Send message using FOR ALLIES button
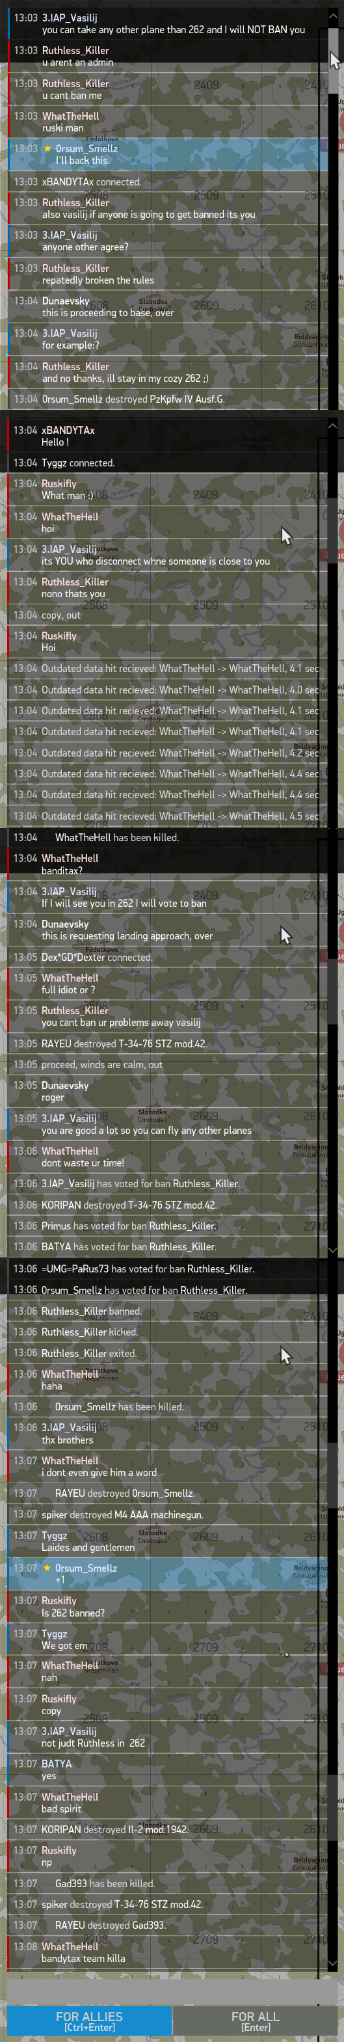344x2042 pixels. tap(89, 2021)
